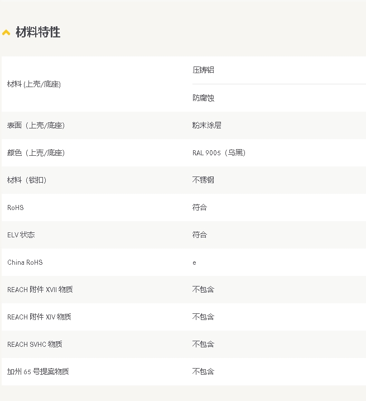Image resolution: width=366 pixels, height=401 pixels.
Task: Select the 压铸铝 value
Action: [x=203, y=70]
